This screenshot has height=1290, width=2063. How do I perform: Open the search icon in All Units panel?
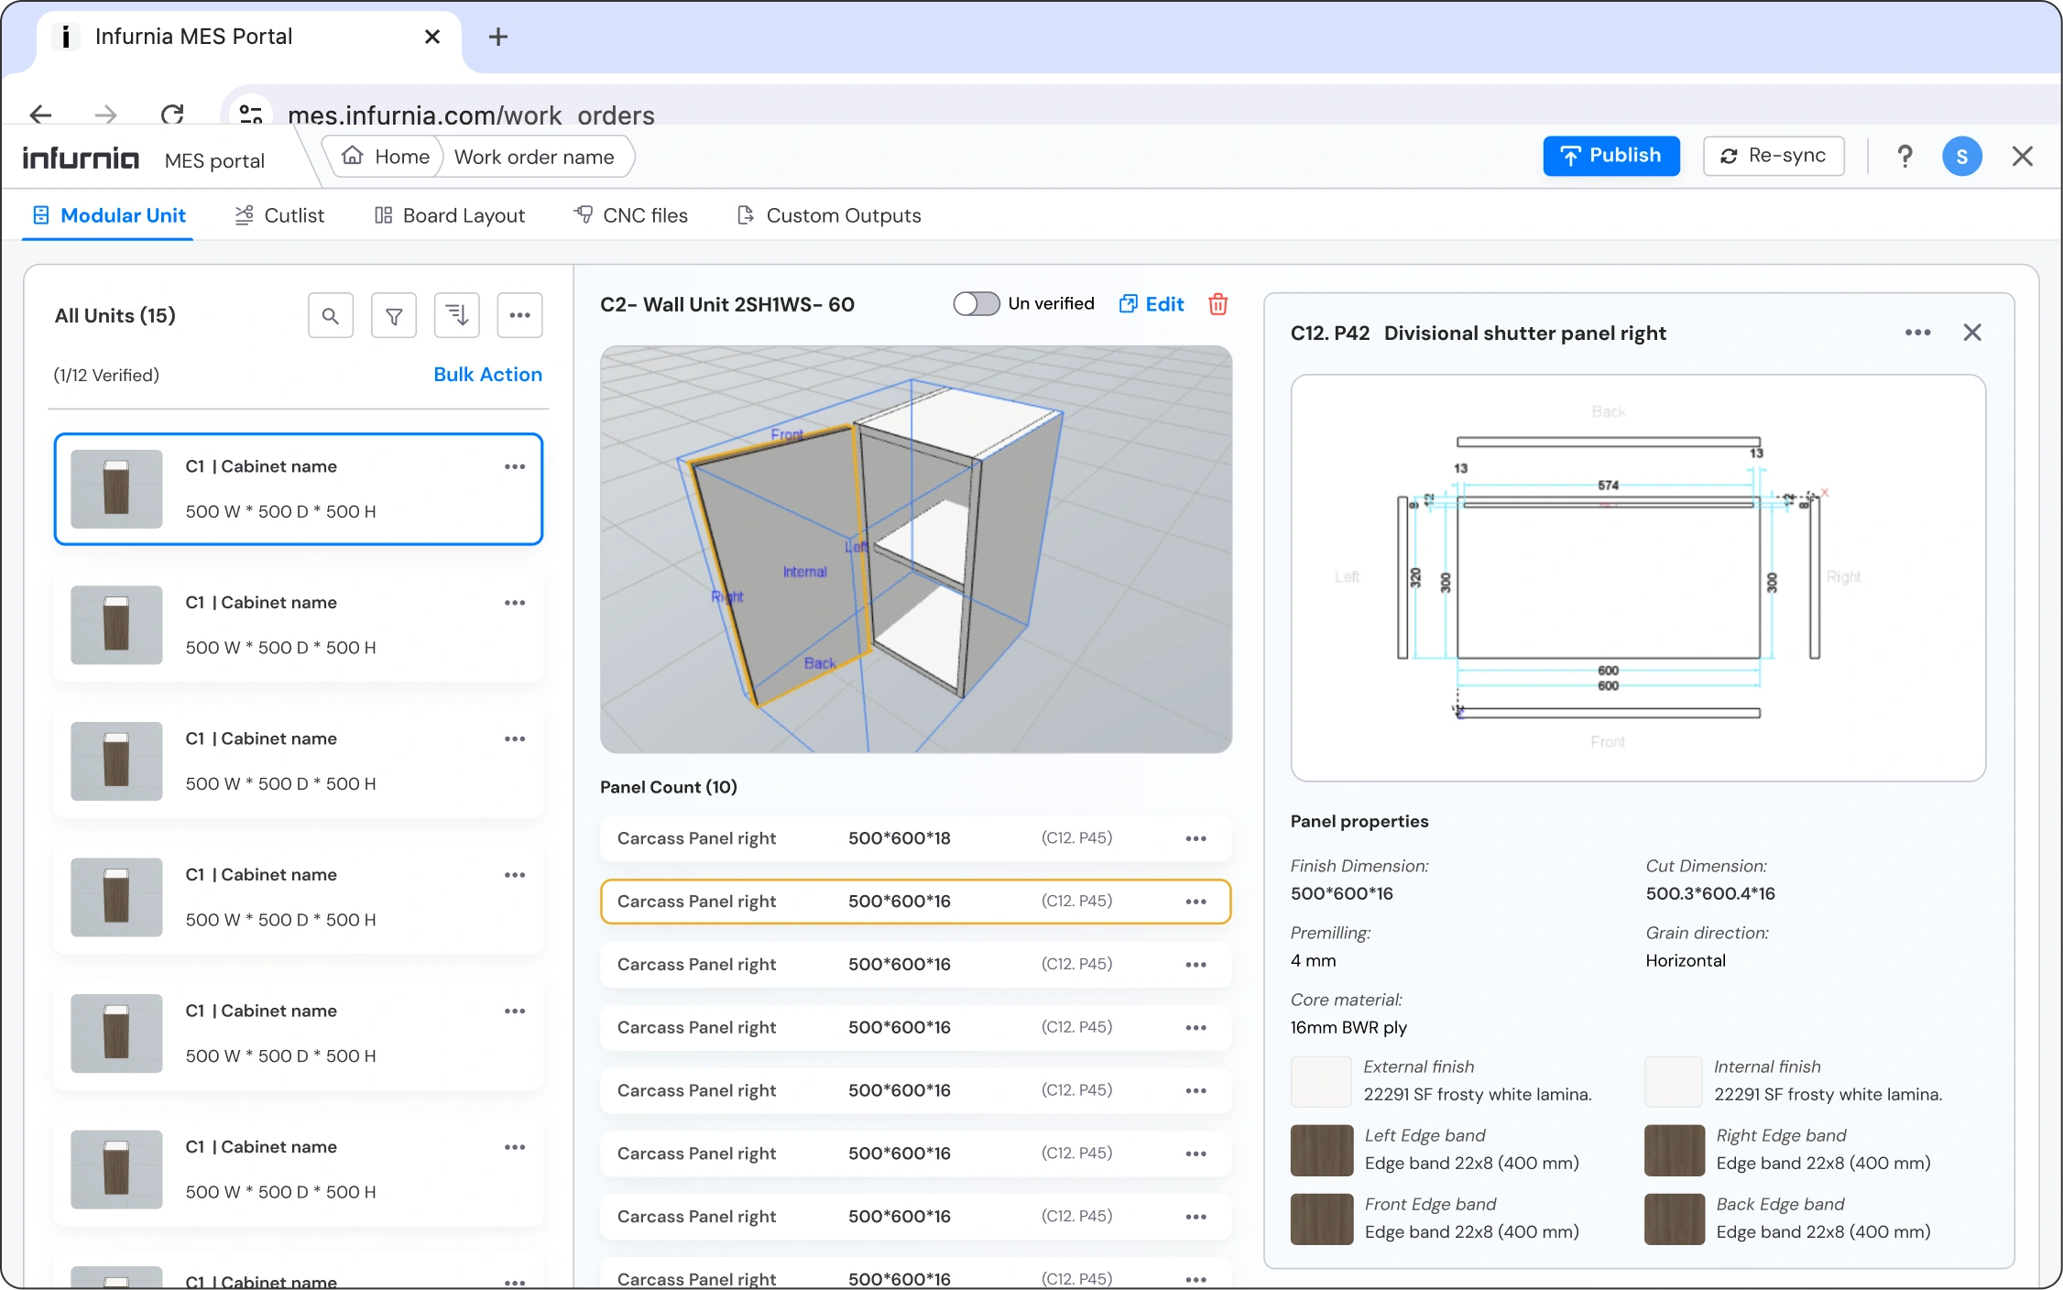[331, 316]
